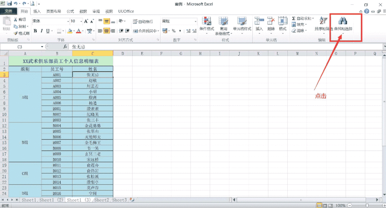Open the font size dropdown showing 10
Image resolution: width=386 pixels, height=208 pixels.
point(81,21)
